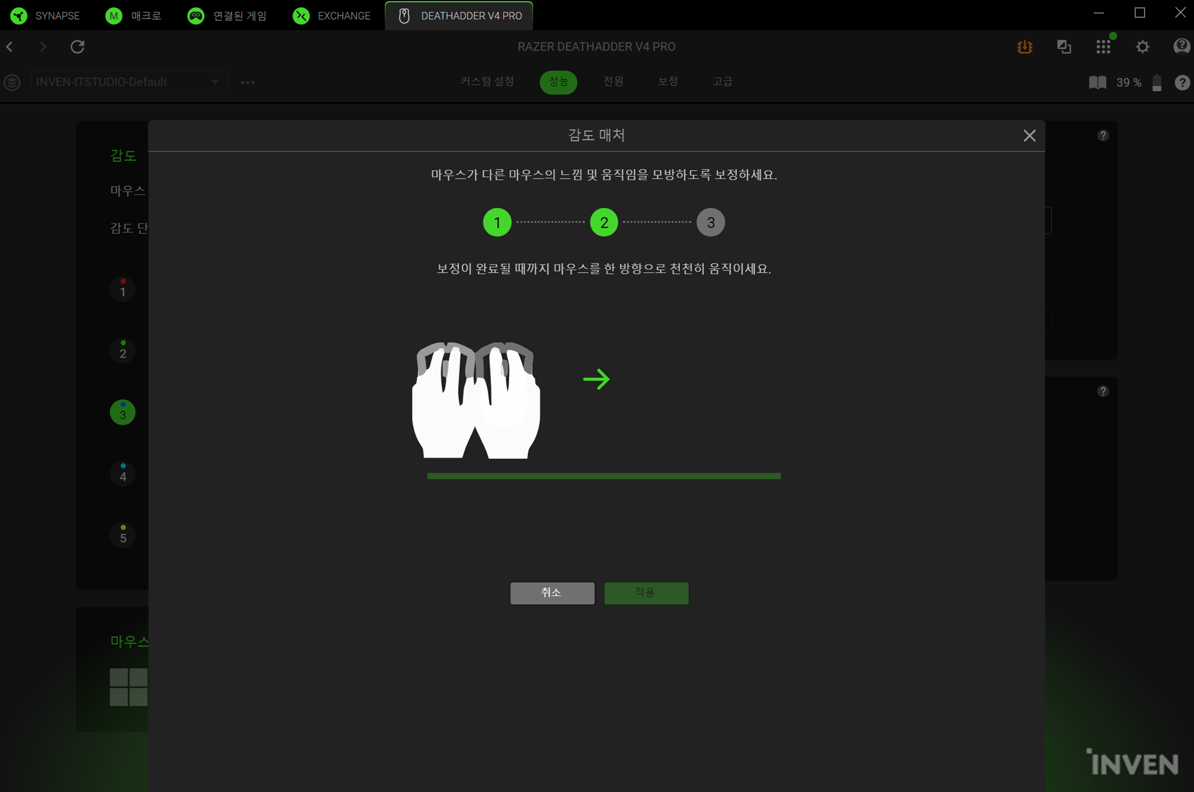Image resolution: width=1194 pixels, height=792 pixels.
Task: Close the 감도 매처 dialog
Action: point(1029,136)
